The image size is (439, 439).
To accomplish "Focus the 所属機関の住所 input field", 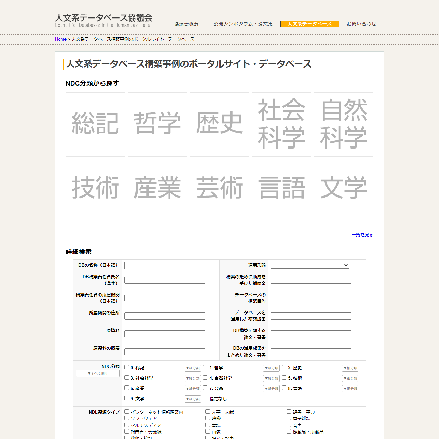I will [165, 316].
